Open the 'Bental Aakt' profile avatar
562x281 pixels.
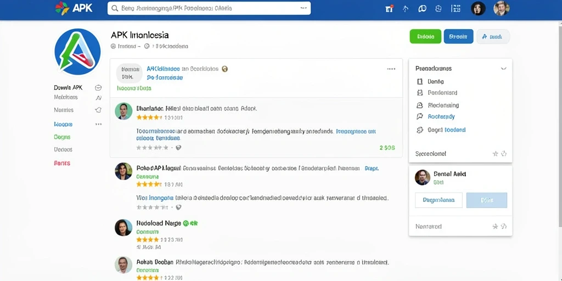point(423,177)
